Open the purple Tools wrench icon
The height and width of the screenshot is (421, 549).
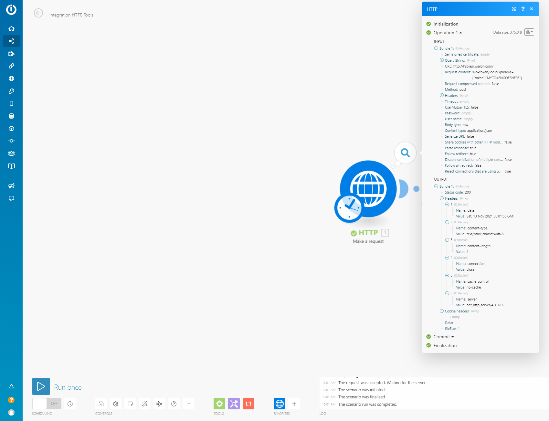tap(234, 404)
